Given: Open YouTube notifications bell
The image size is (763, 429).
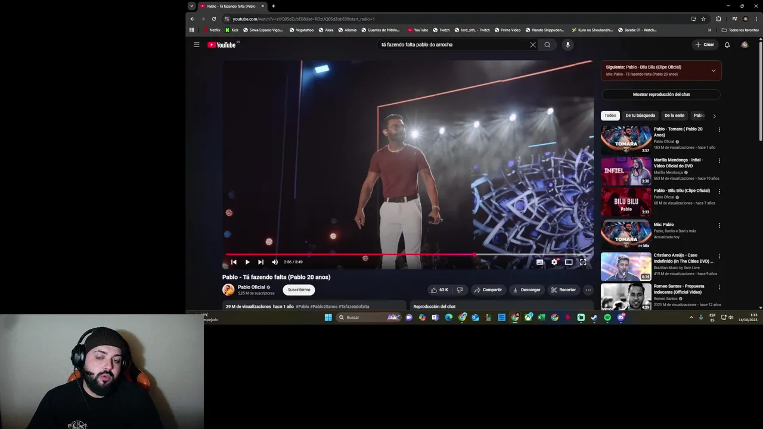Looking at the screenshot, I should coord(727,45).
